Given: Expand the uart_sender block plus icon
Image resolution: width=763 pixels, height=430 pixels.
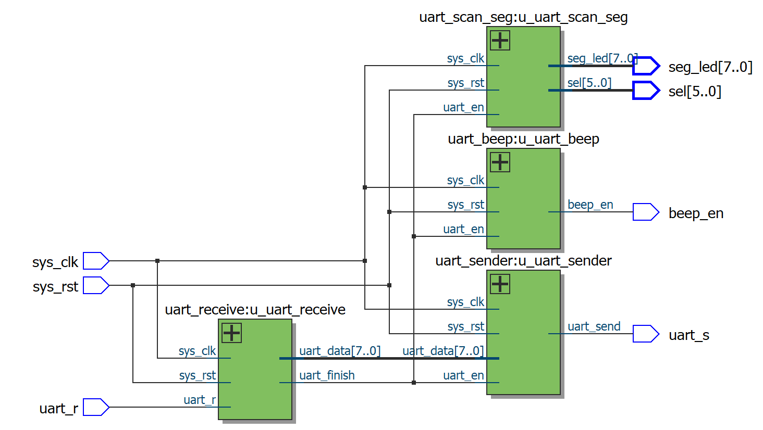Looking at the screenshot, I should click(x=500, y=284).
